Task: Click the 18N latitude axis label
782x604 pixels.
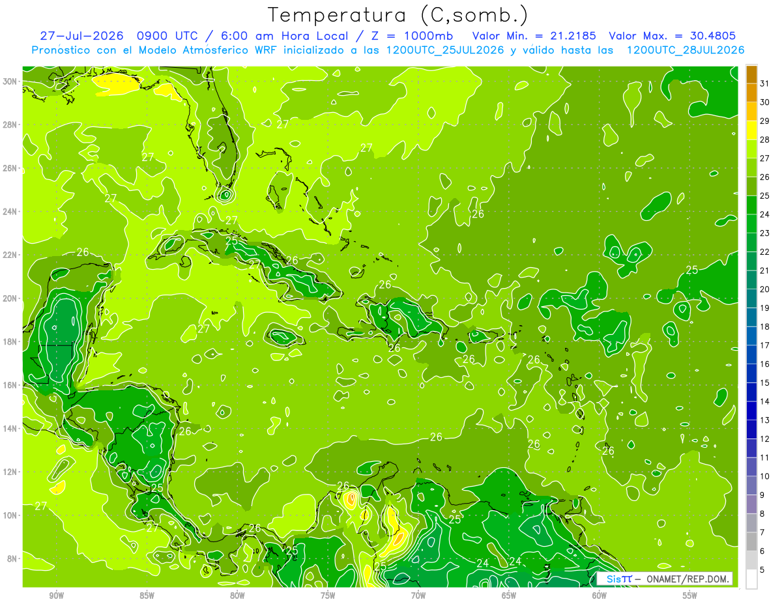Action: click(x=10, y=341)
